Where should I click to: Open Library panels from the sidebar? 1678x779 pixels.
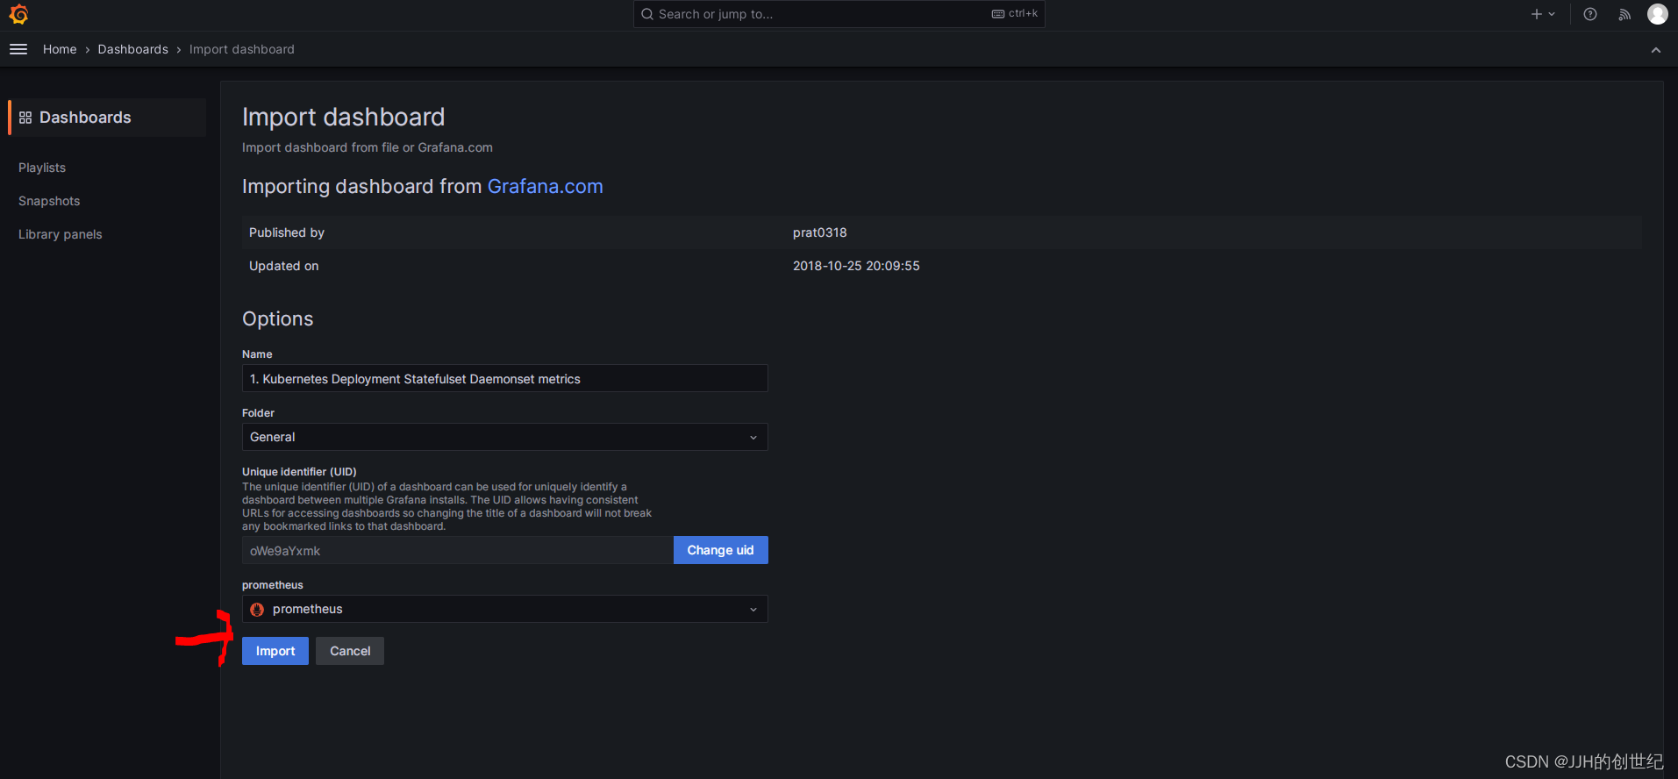point(61,234)
